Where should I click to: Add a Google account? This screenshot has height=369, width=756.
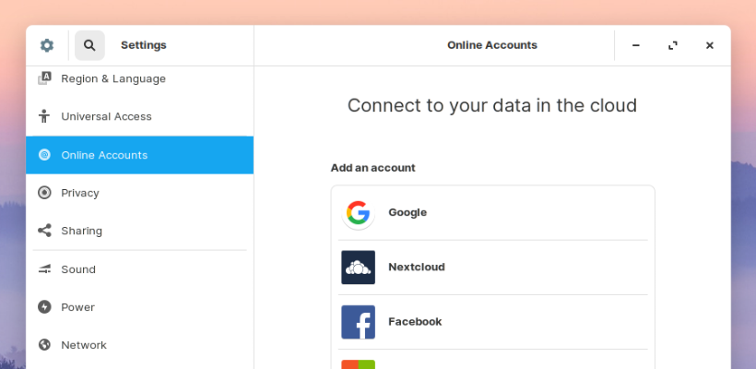(492, 213)
